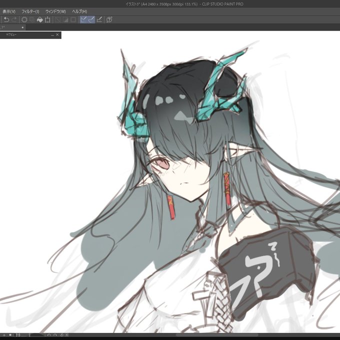Open Clip Studio support help icon

click(x=109, y=19)
